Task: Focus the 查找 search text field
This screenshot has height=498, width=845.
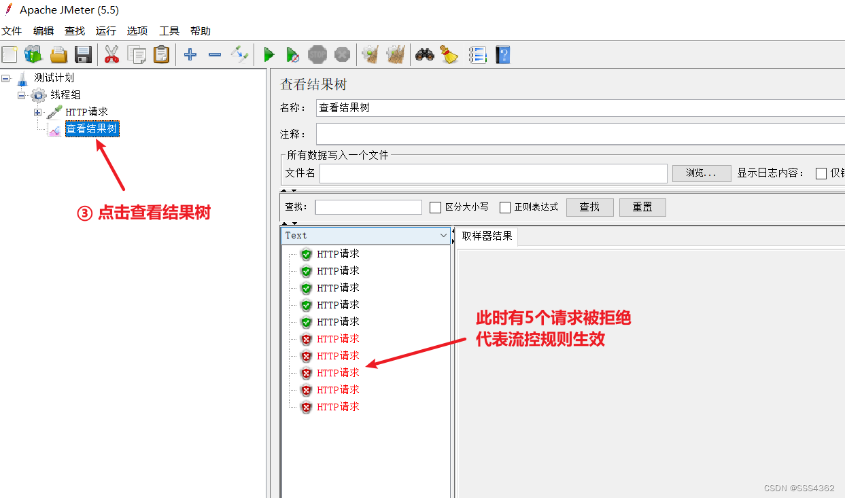Action: pyautogui.click(x=368, y=207)
